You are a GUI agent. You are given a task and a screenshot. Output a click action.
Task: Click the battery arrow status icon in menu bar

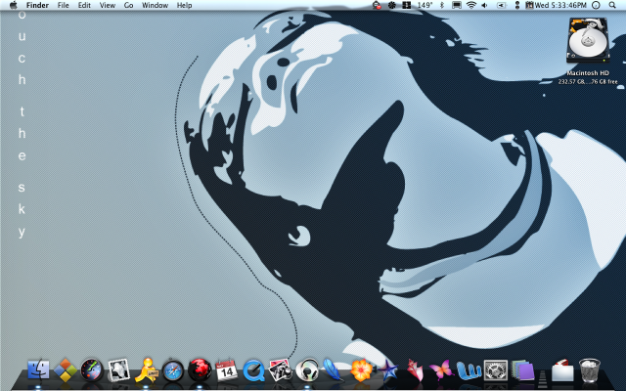click(502, 5)
